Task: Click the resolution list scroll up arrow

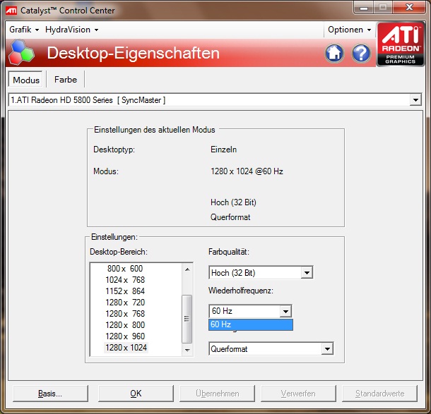Action: (x=187, y=269)
